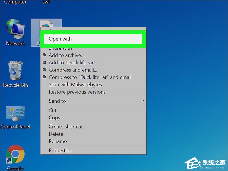Viewport: 228px width, 171px height.
Task: Choose Open with from context menu
Action: pyautogui.click(x=93, y=39)
